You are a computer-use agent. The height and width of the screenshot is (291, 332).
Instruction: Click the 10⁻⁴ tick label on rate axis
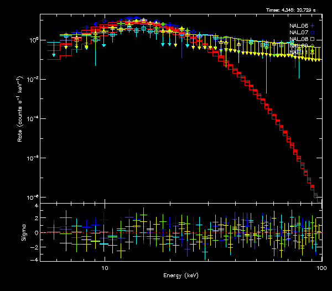tap(31, 119)
